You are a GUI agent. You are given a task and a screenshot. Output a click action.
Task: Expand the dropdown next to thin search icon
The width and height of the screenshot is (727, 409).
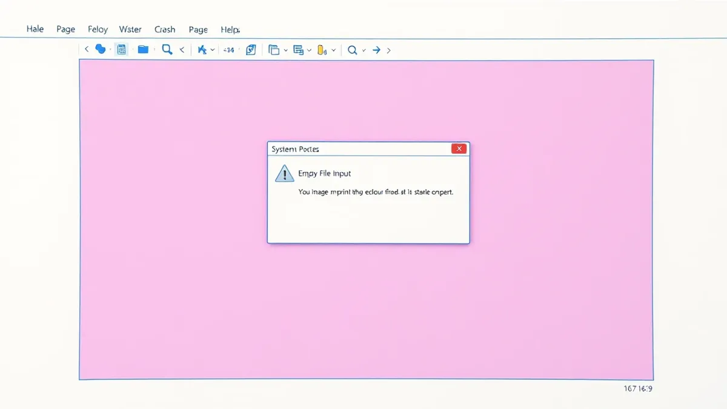tap(363, 51)
